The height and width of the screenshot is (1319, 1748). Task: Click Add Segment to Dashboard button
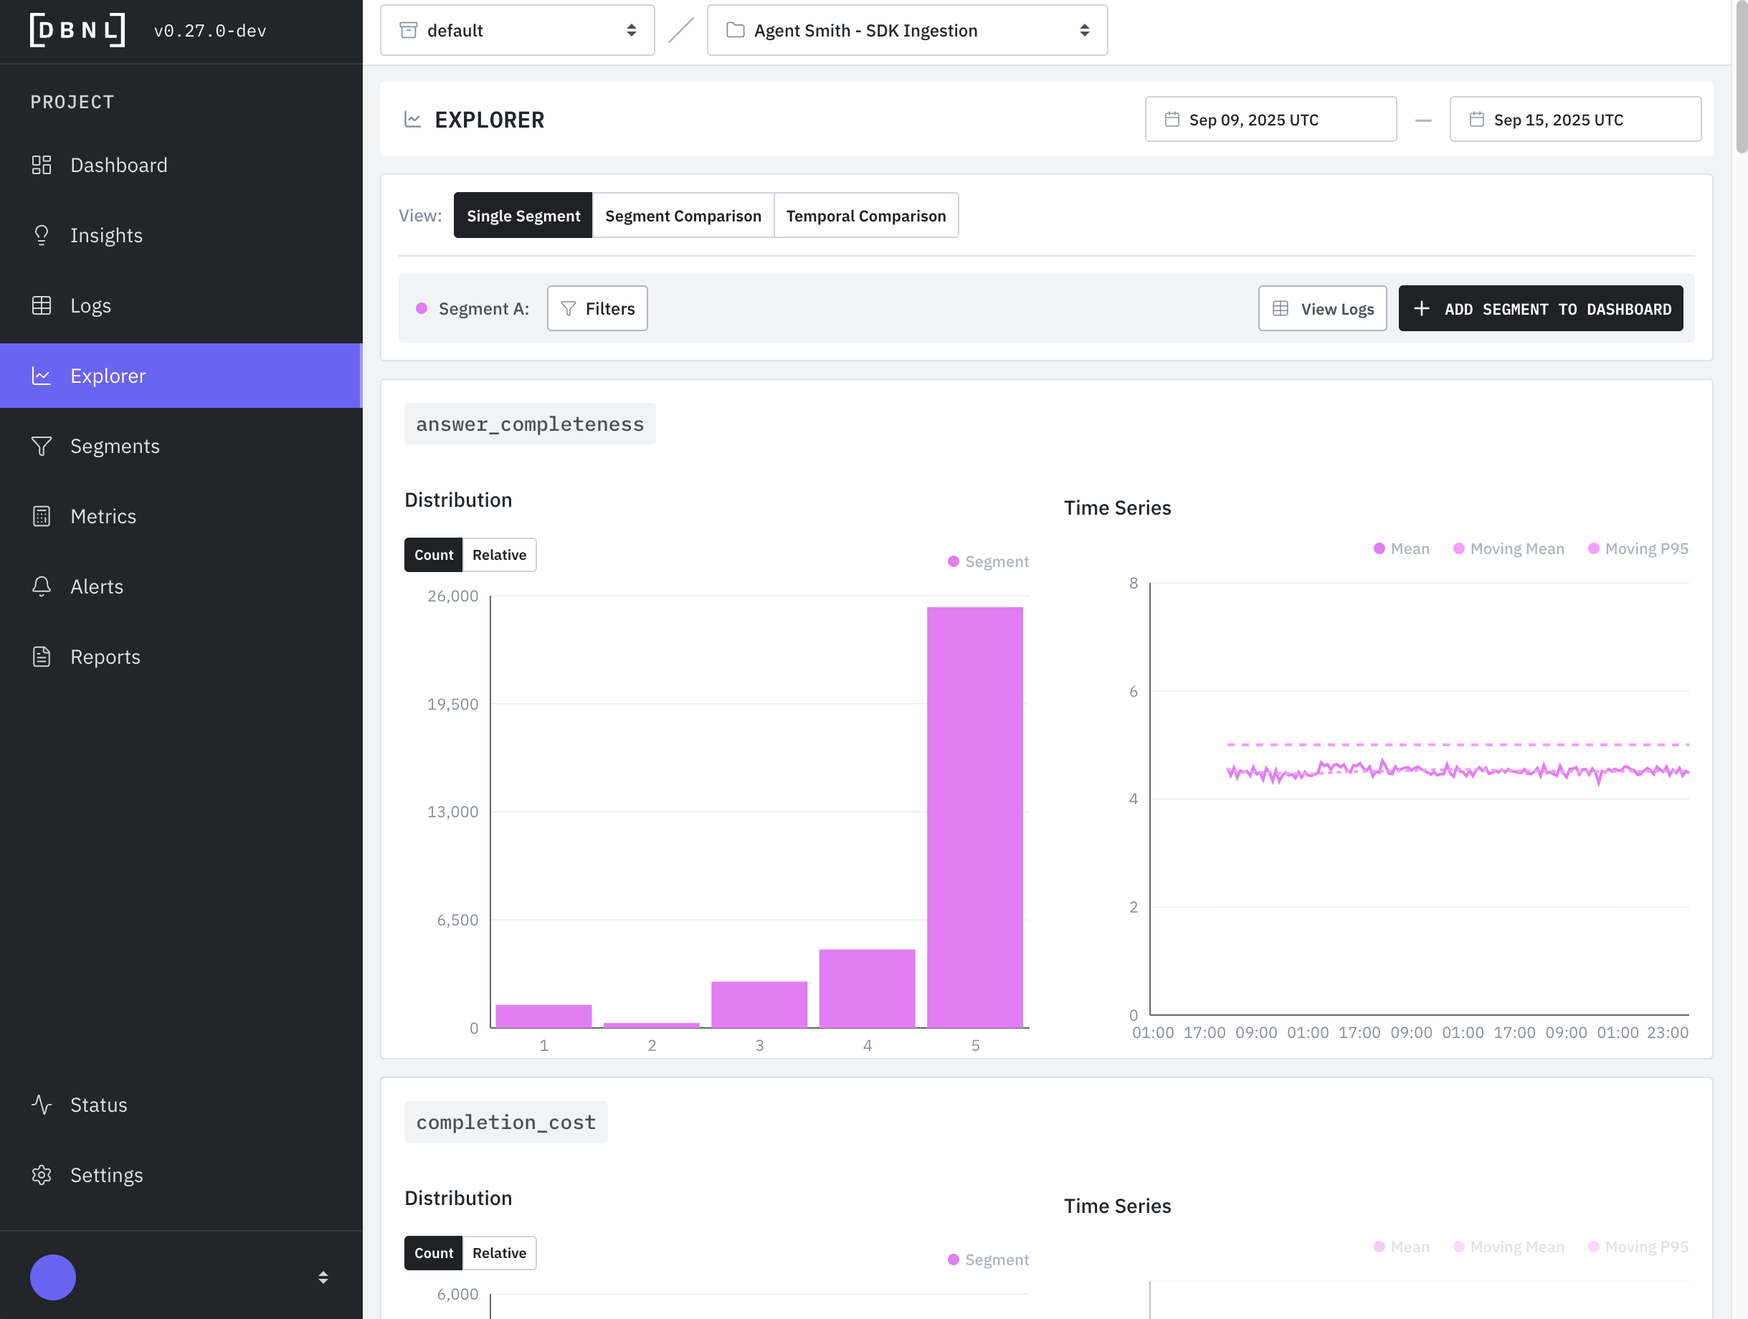click(1540, 309)
